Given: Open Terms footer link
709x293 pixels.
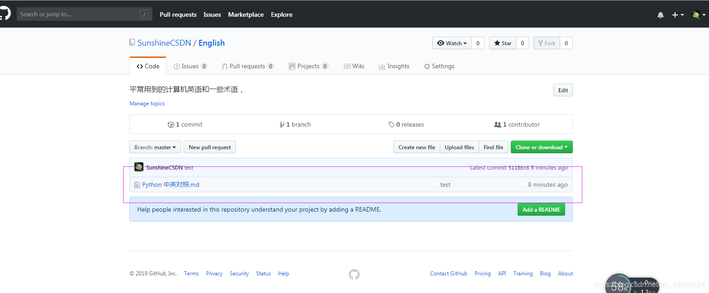Looking at the screenshot, I should click(x=191, y=274).
